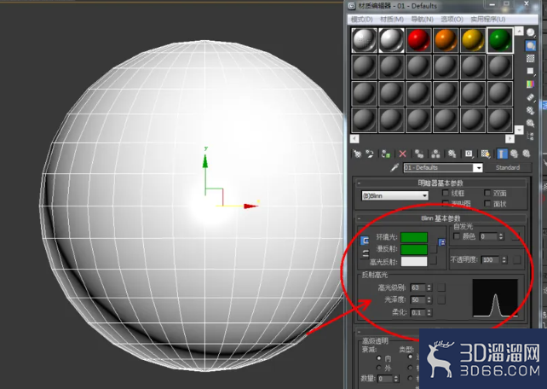Select the orange material sample slot

click(x=446, y=40)
